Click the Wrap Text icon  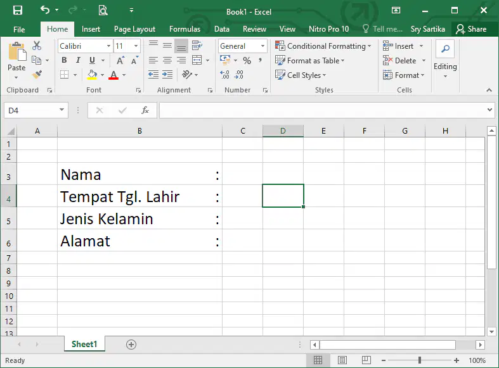point(197,46)
